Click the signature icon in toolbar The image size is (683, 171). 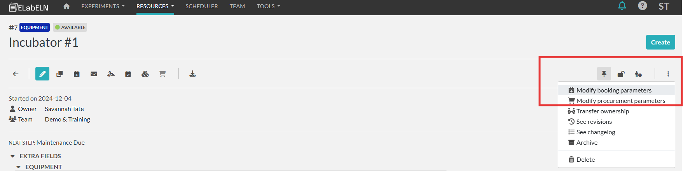coord(111,74)
